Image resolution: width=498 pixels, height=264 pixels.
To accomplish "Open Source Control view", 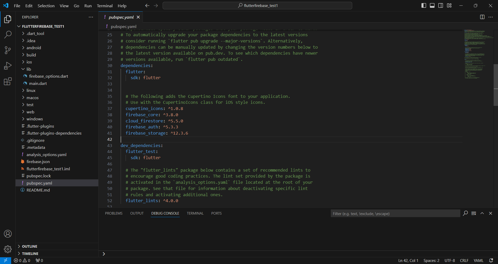I will 8,50.
